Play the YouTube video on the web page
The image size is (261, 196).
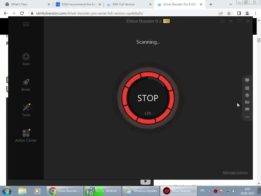click(x=146, y=181)
